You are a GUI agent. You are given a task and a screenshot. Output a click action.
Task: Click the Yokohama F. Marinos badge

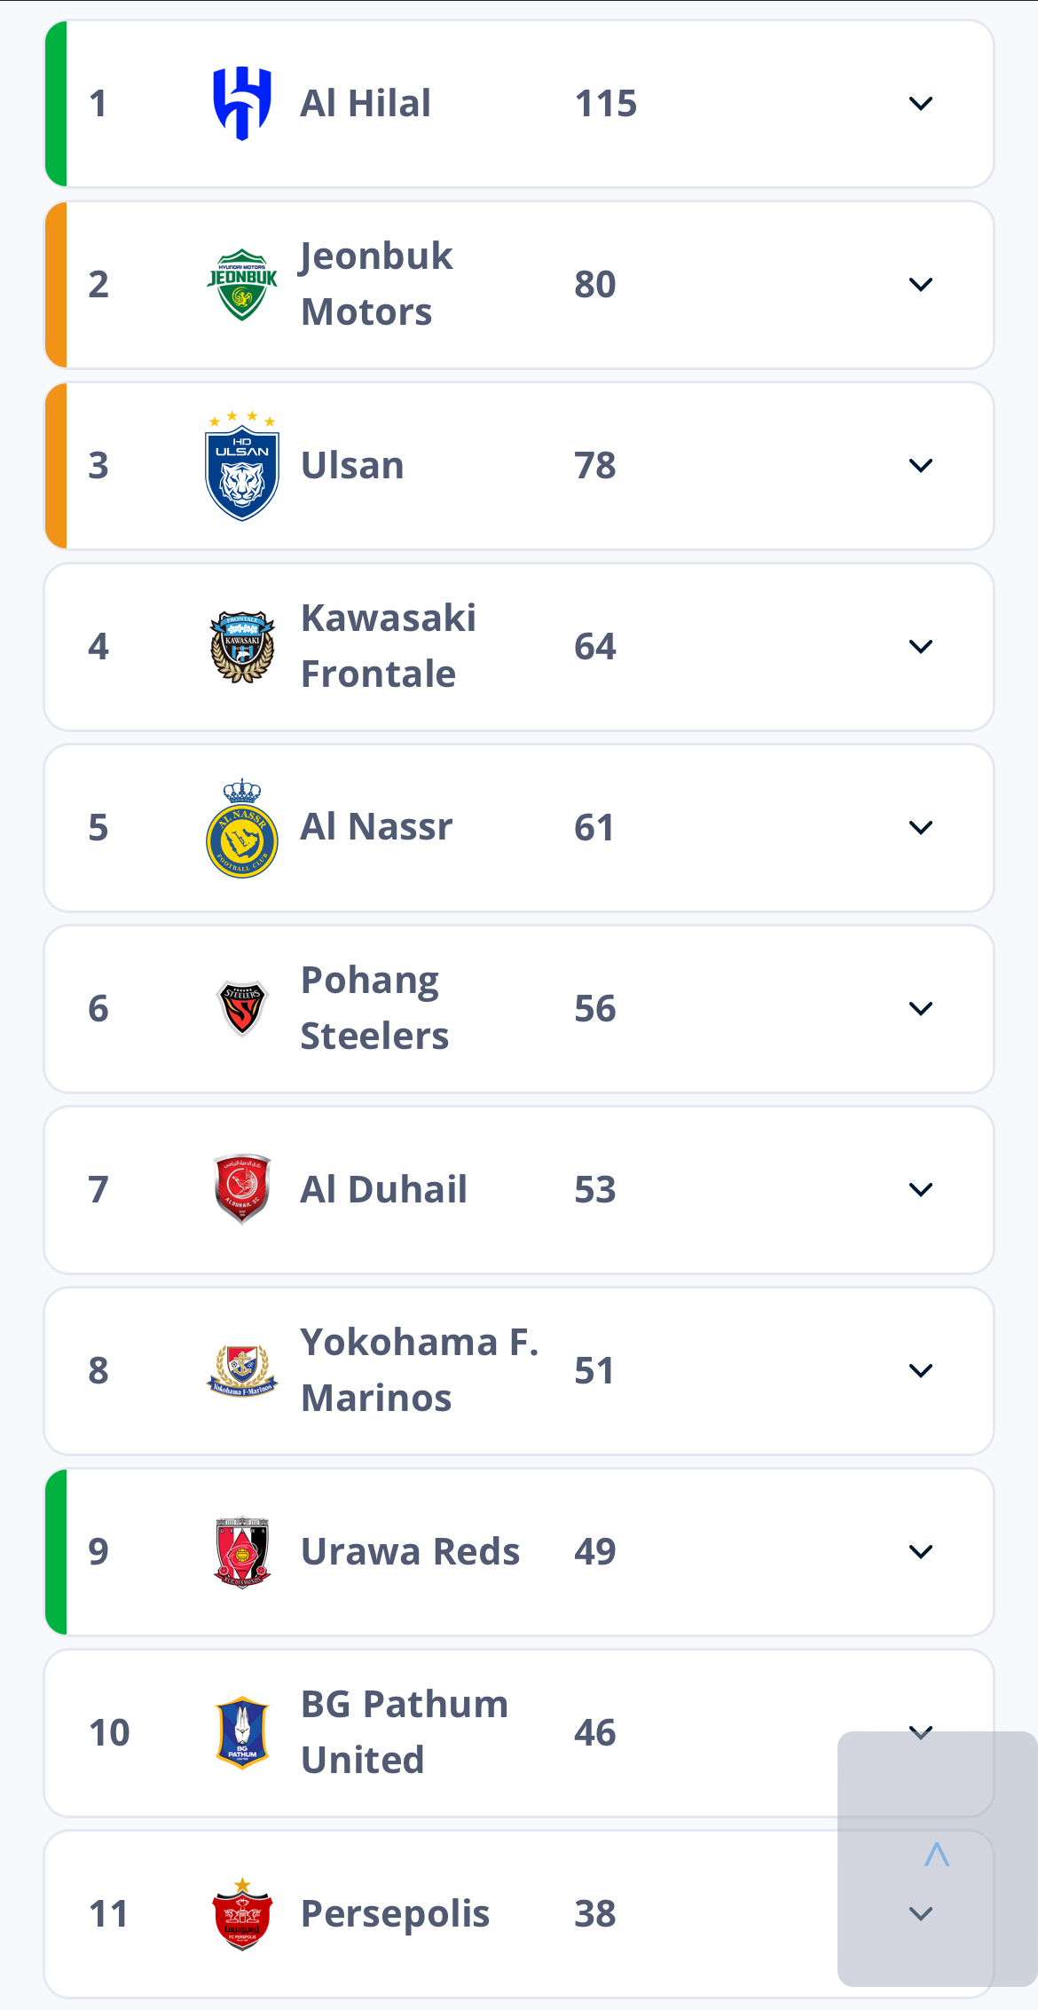point(241,1370)
